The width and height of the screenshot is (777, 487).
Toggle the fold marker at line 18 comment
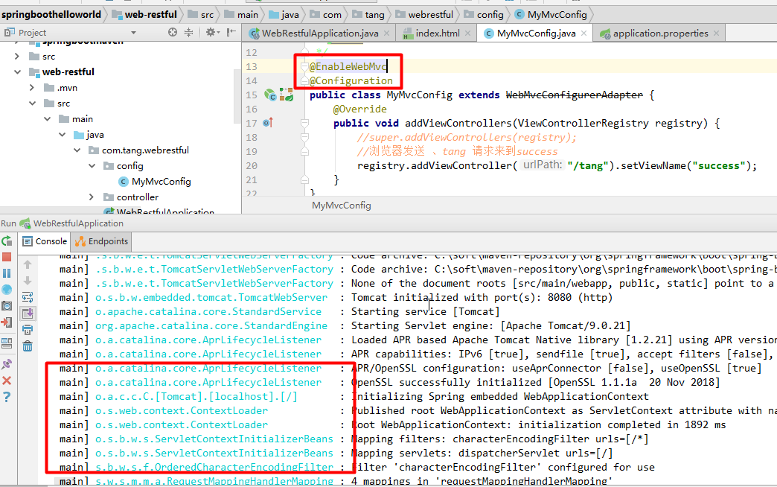pyautogui.click(x=304, y=137)
